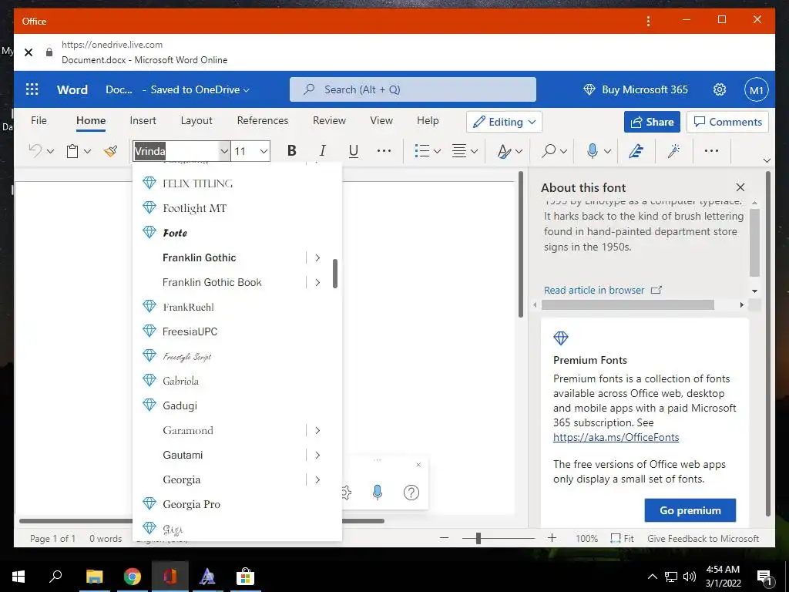Open the Settings gear in Word header
This screenshot has width=789, height=592.
coord(720,89)
